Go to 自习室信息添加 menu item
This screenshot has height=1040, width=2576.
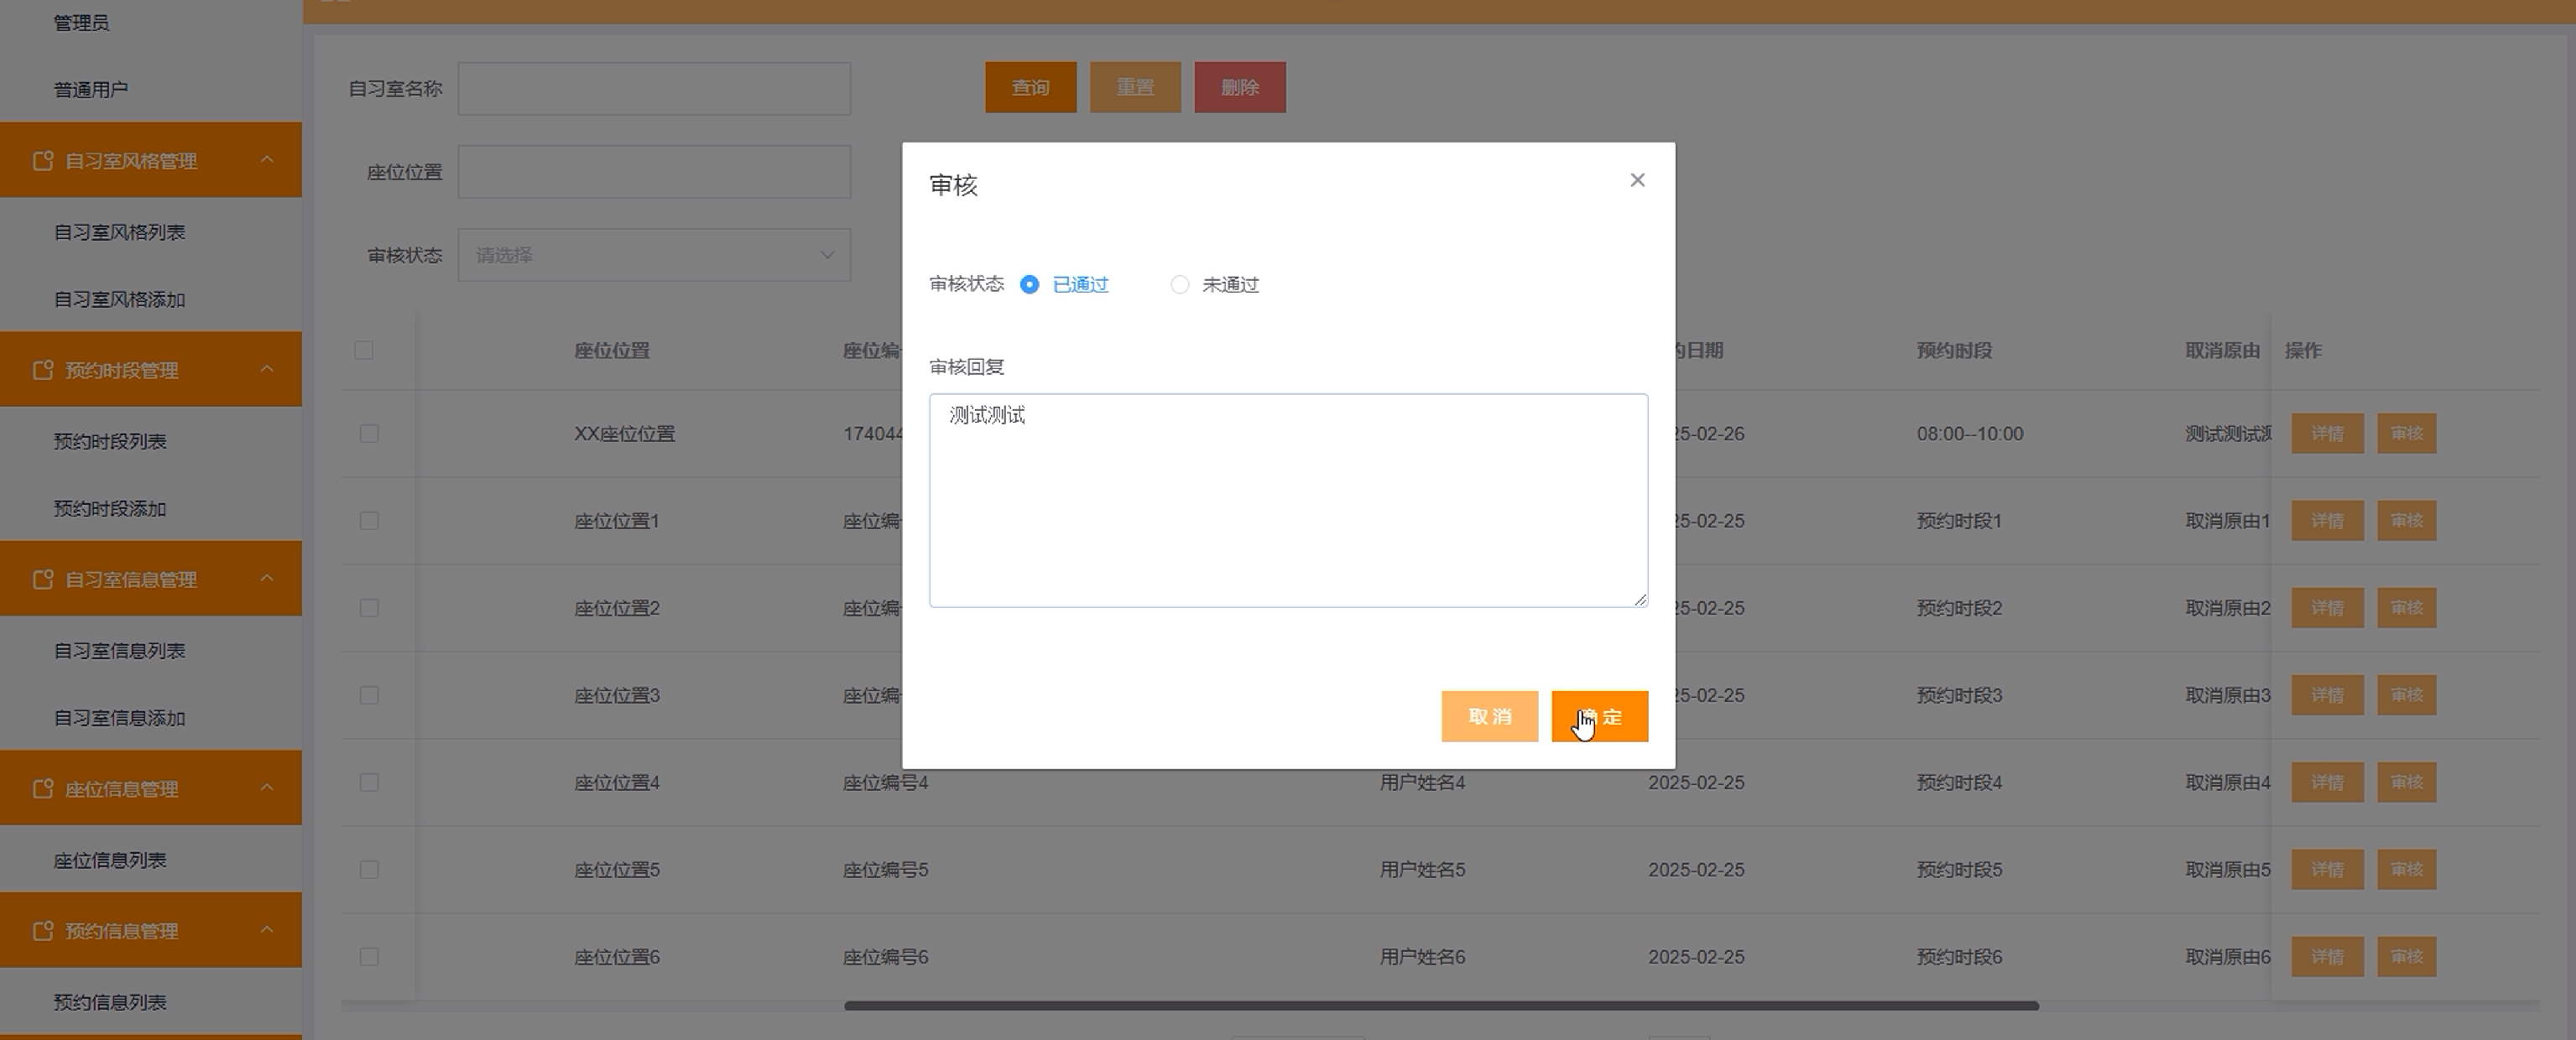pos(119,718)
